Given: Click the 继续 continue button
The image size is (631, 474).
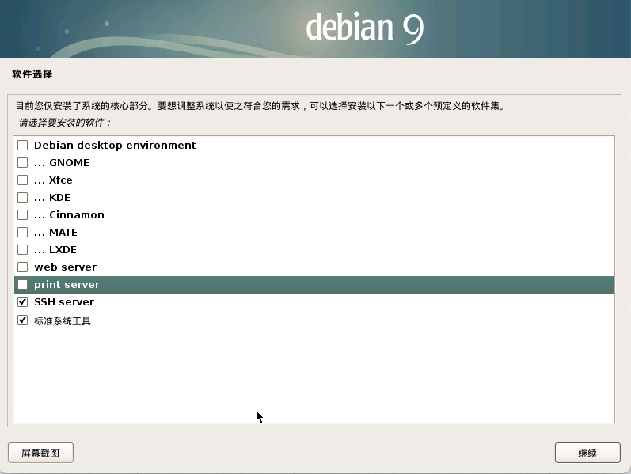Looking at the screenshot, I should (x=587, y=453).
